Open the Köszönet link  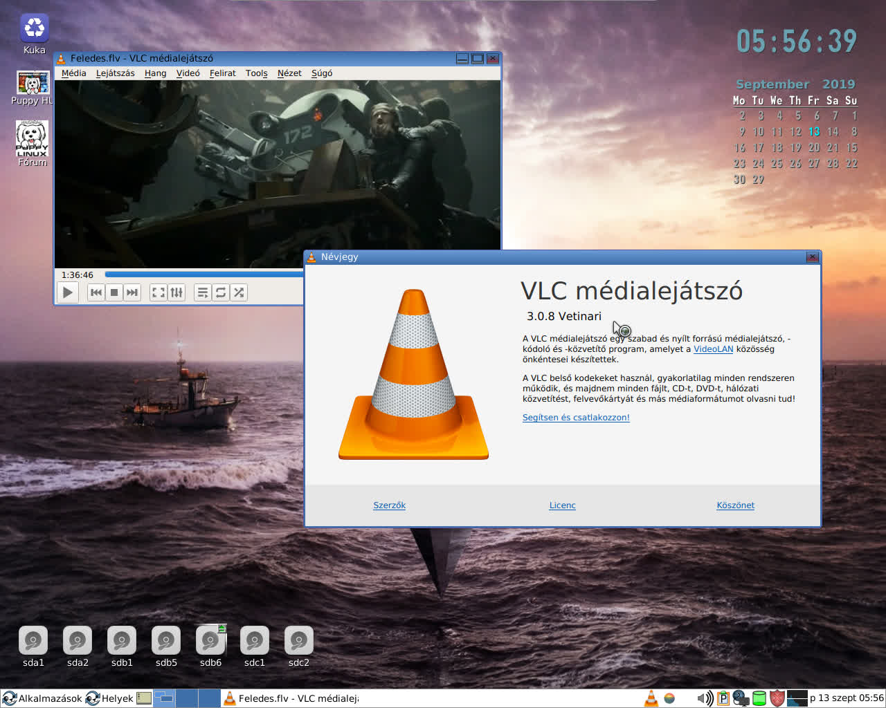click(x=735, y=505)
